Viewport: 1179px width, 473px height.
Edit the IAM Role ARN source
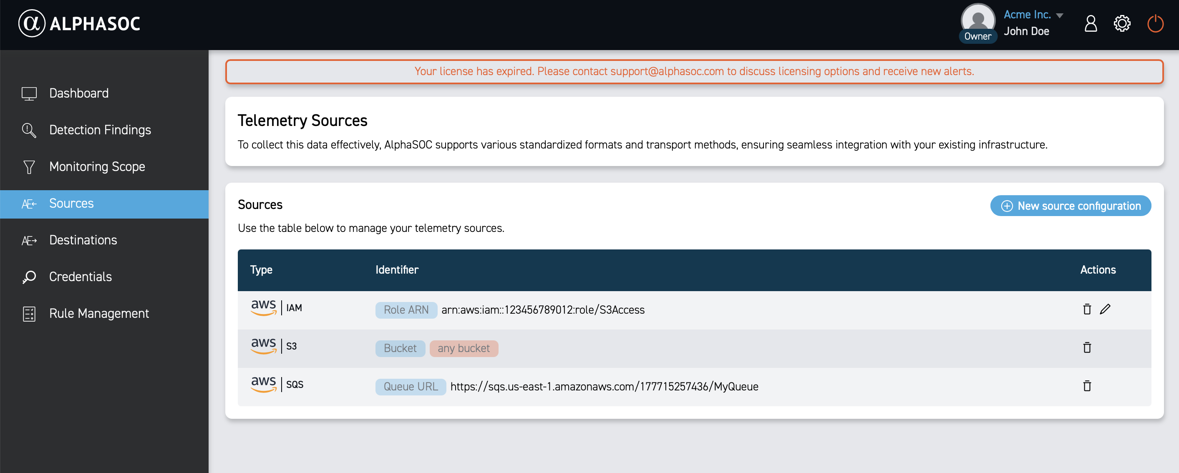tap(1105, 309)
